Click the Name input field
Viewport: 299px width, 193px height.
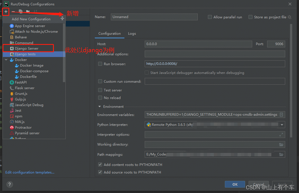(x=154, y=17)
